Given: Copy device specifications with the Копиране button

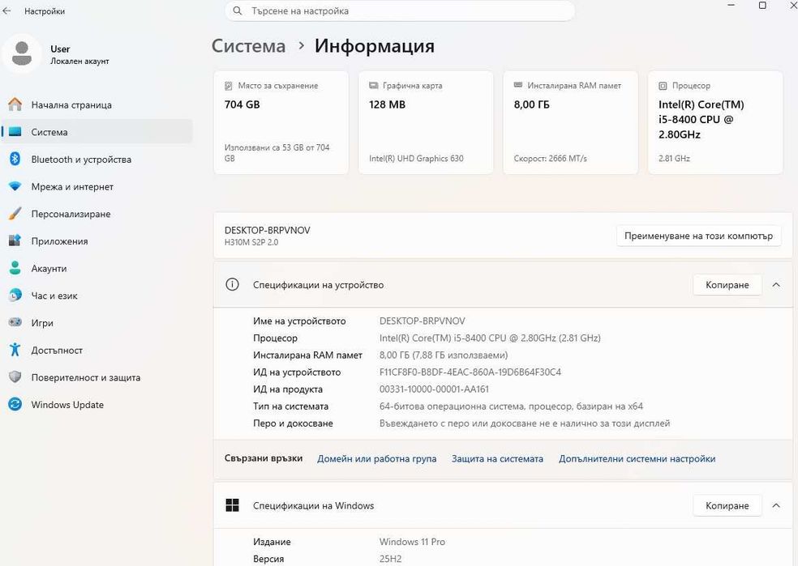Looking at the screenshot, I should point(727,284).
